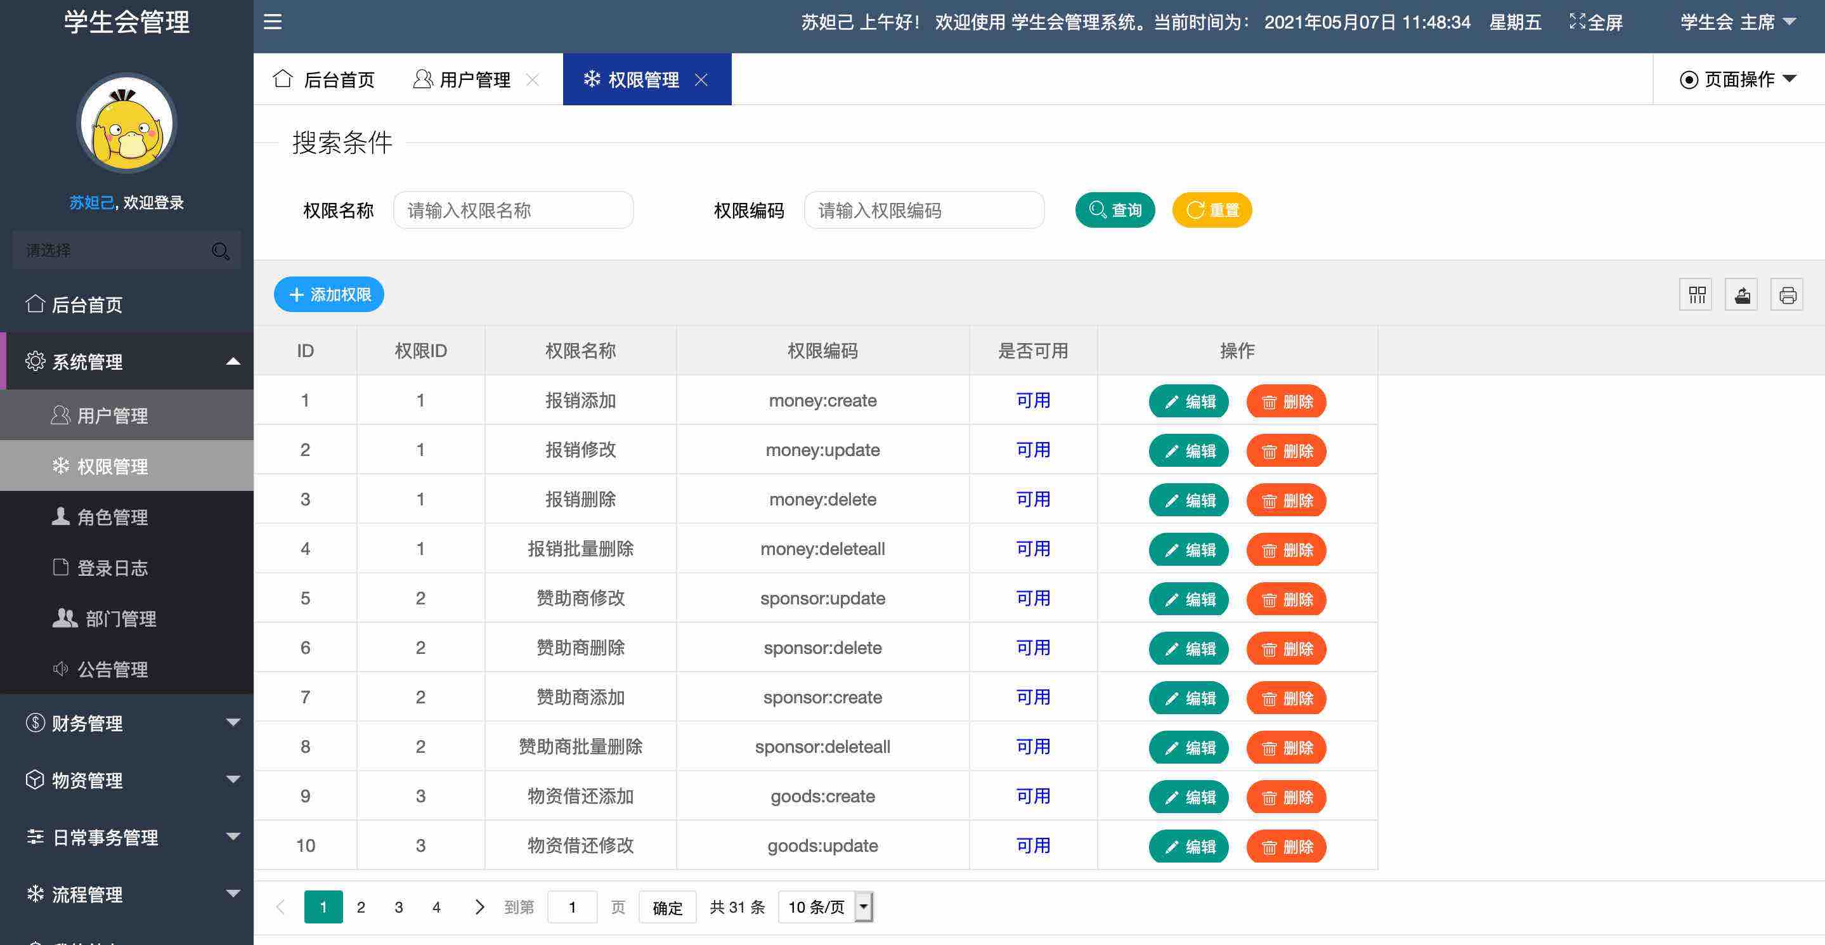Screen dimensions: 1825x945
Task: Go to next page arrow
Action: pos(479,908)
